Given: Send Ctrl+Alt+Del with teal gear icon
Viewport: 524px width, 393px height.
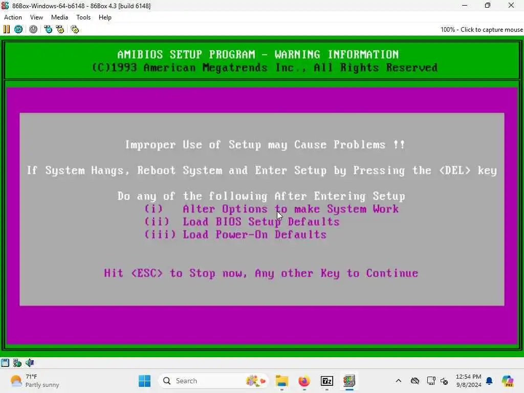Looking at the screenshot, I should click(48, 29).
